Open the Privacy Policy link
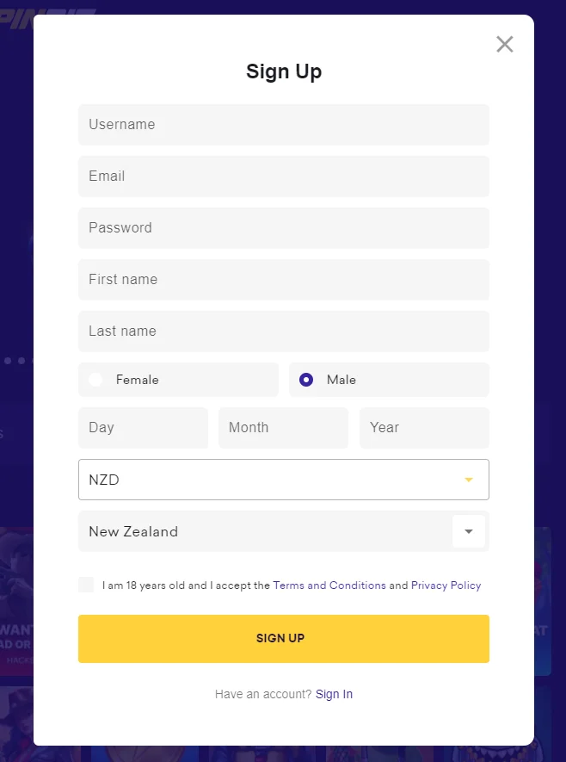The height and width of the screenshot is (762, 566). point(446,585)
